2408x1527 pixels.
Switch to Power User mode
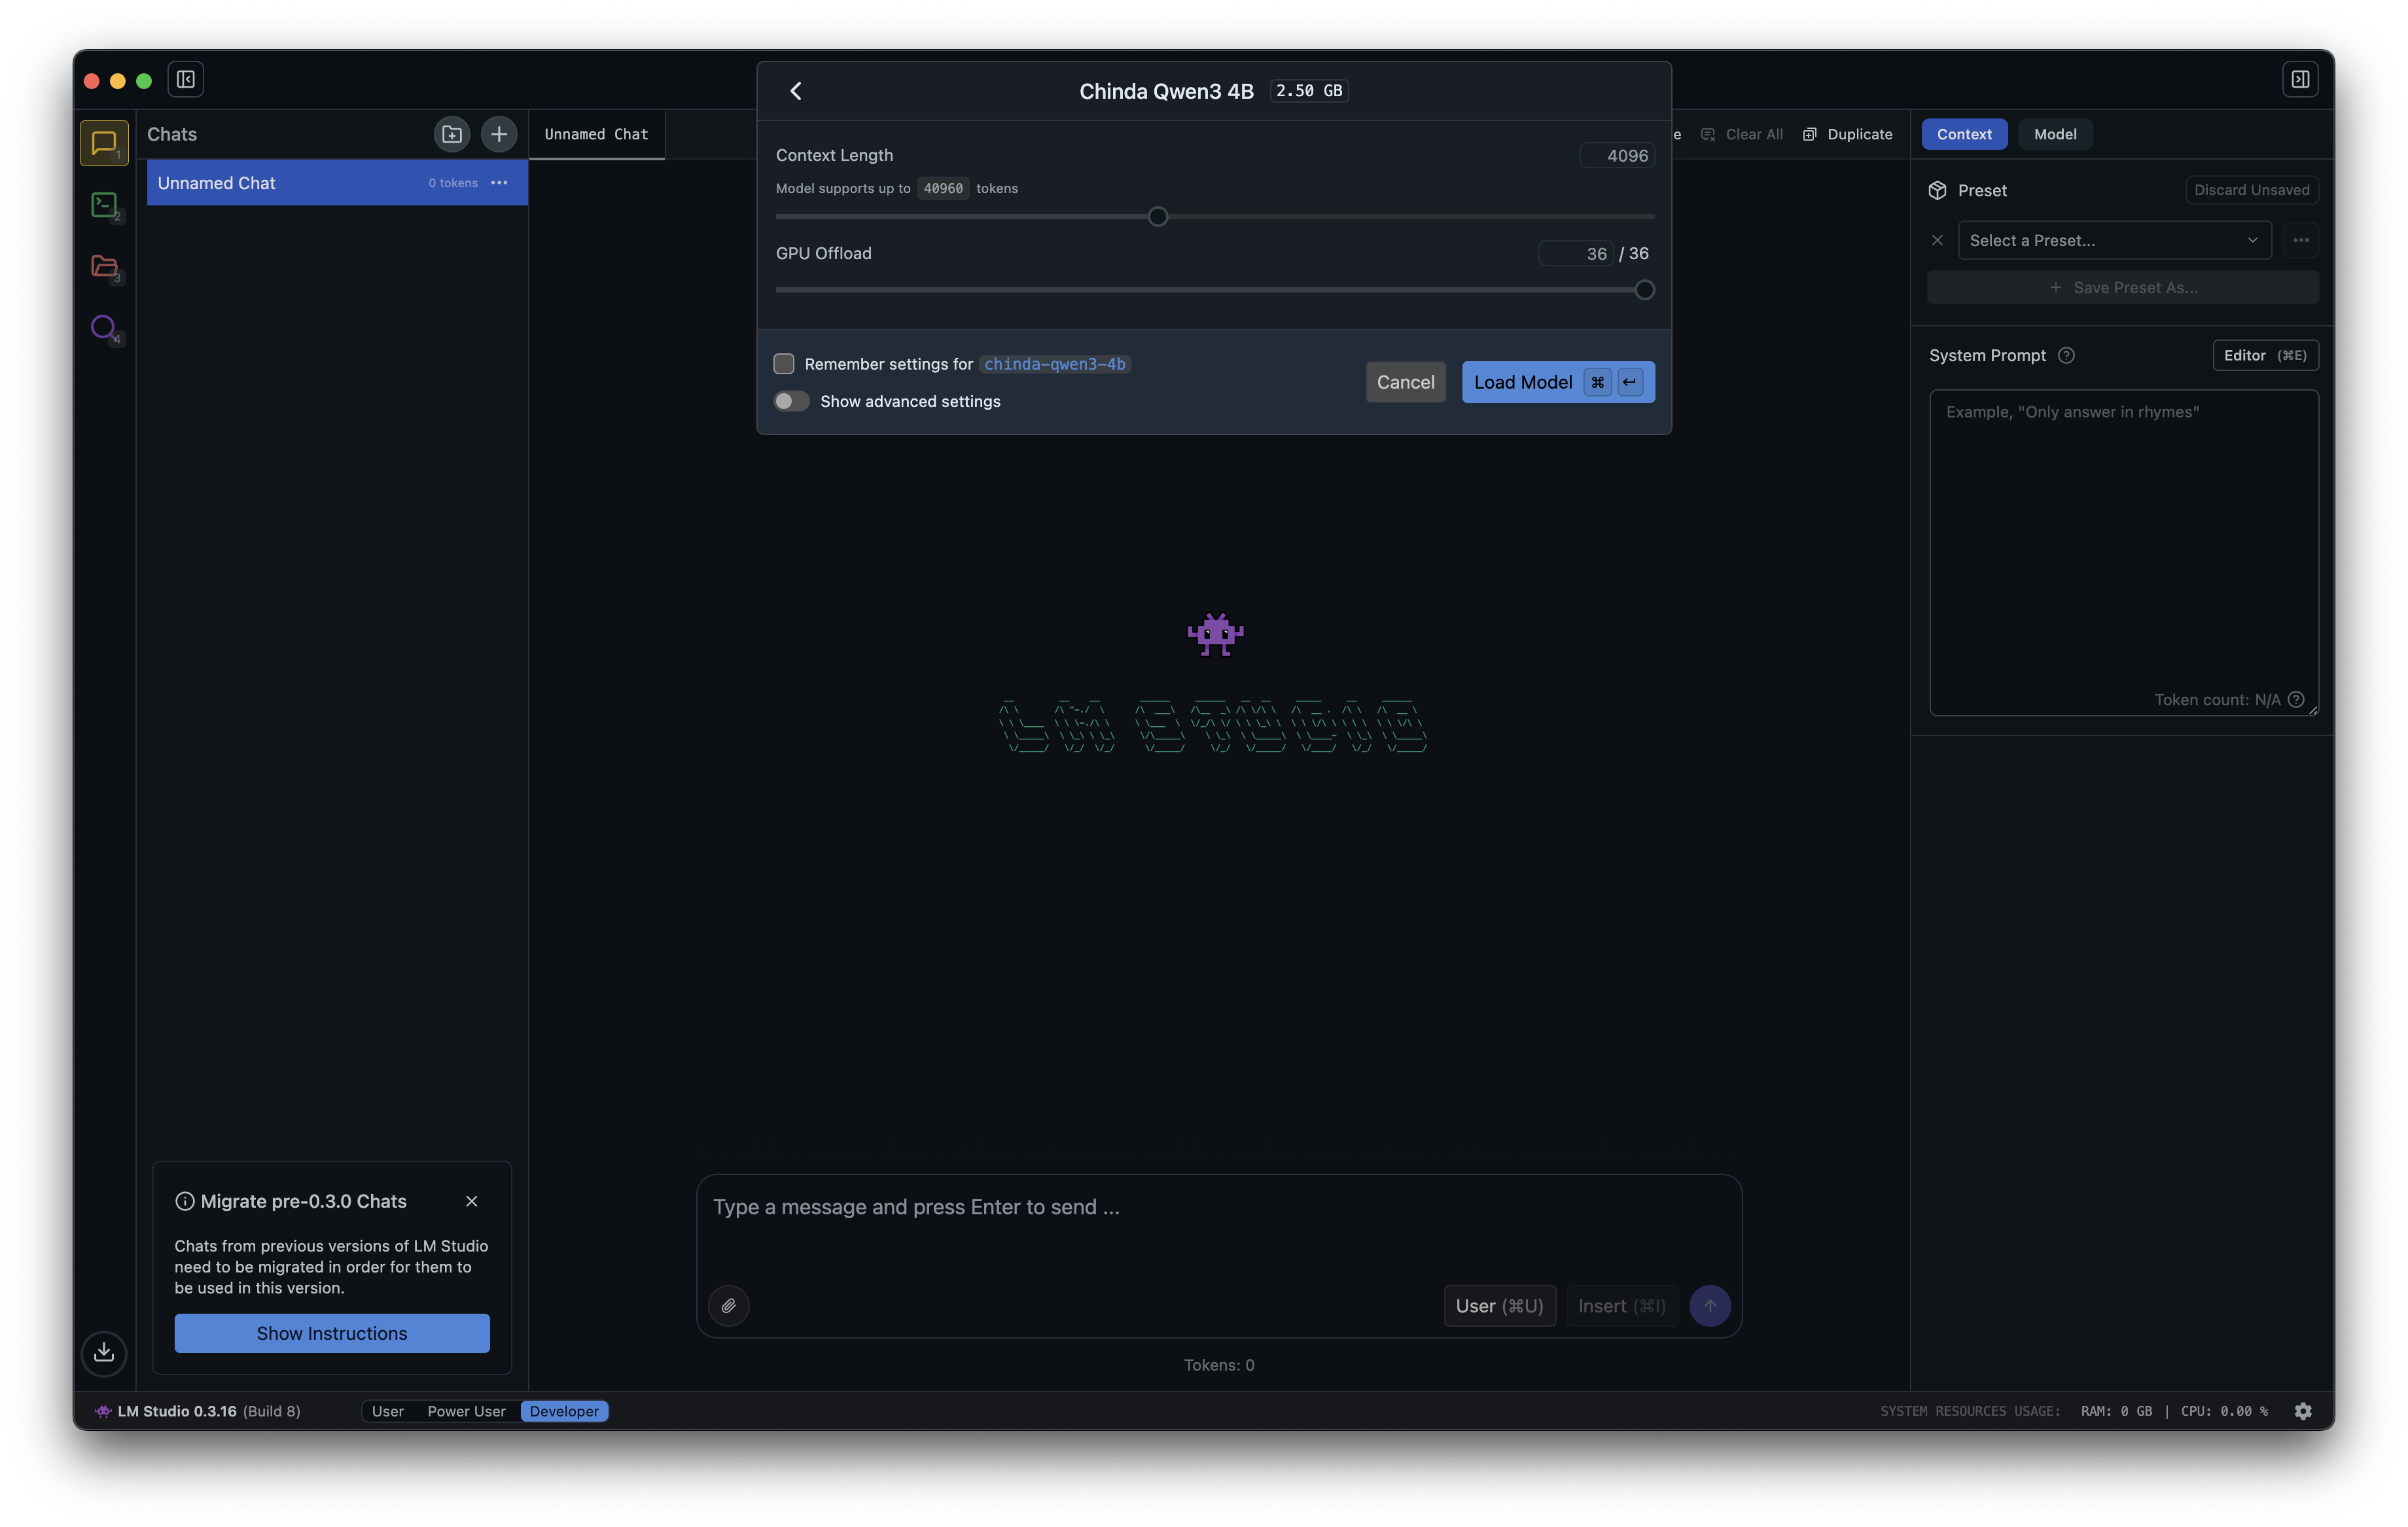466,1411
